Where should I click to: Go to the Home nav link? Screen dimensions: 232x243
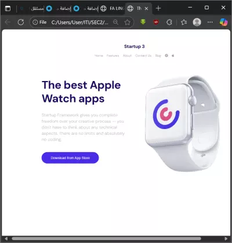pyautogui.click(x=99, y=56)
